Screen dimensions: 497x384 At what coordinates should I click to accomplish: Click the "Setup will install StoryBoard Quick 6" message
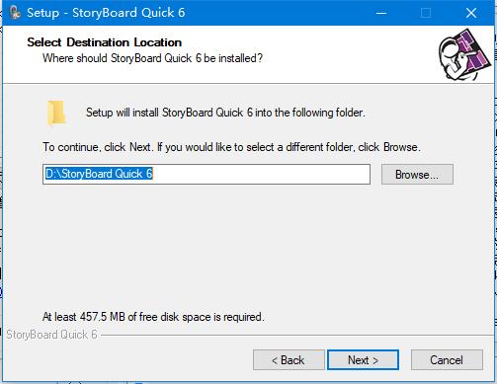(225, 113)
